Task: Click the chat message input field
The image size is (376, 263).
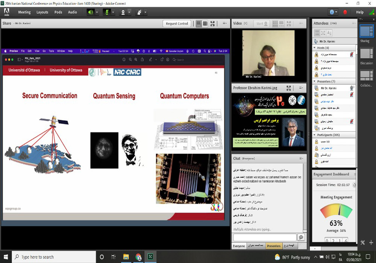Action: click(x=264, y=237)
